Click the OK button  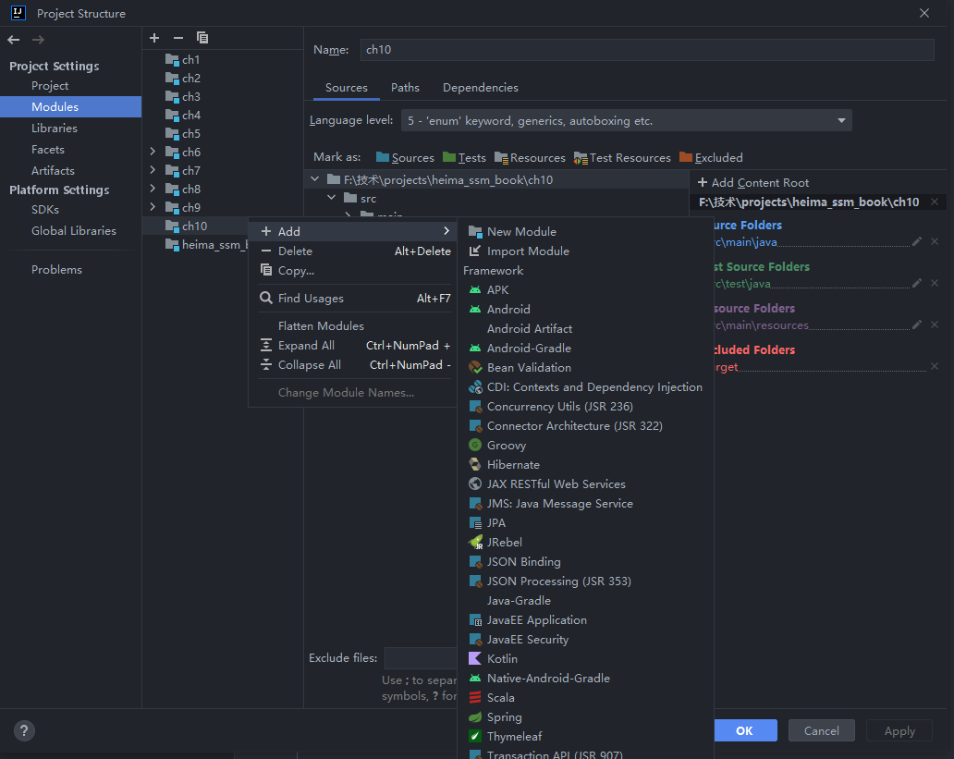click(x=745, y=730)
